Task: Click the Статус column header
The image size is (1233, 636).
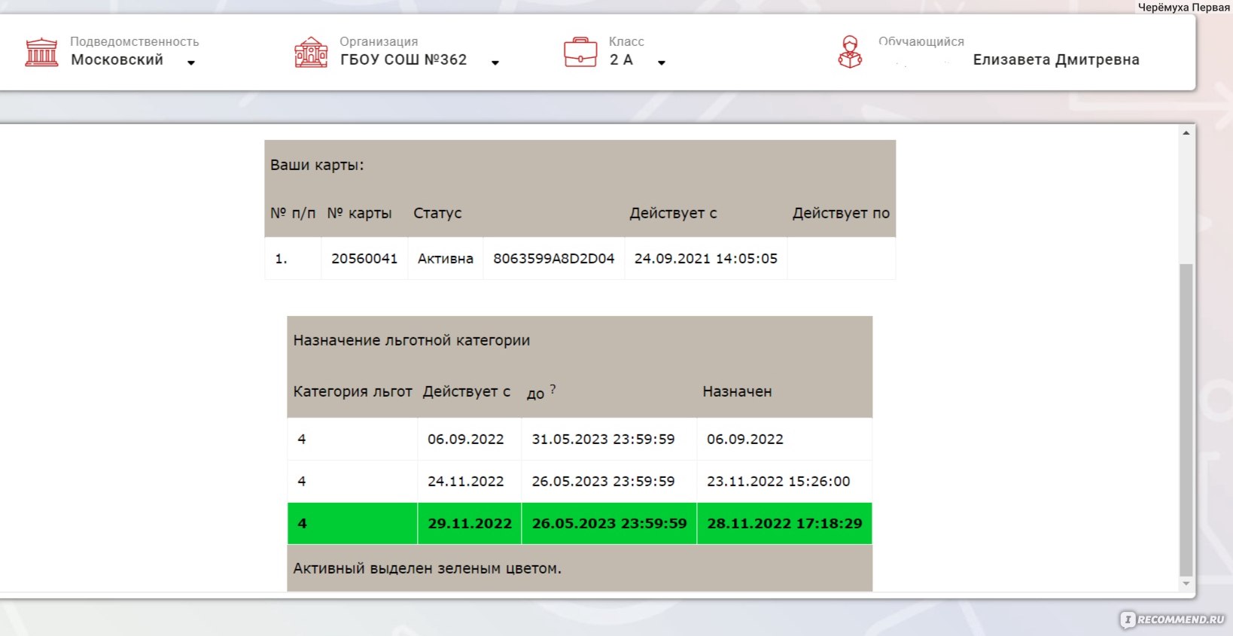Action: click(x=437, y=213)
